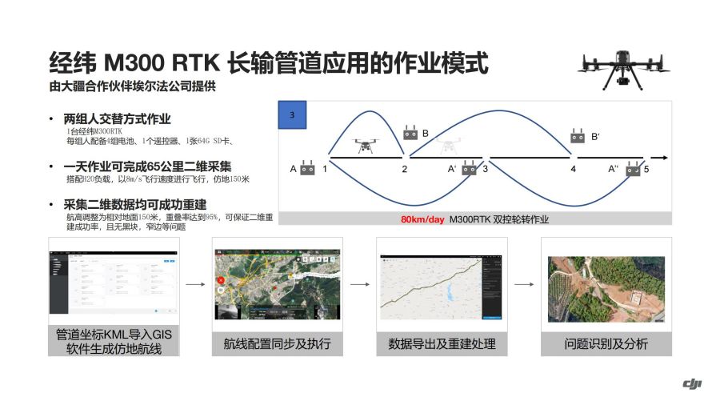The image size is (720, 405).
Task: Click remote controller icon labeled A'
Action: click(x=469, y=168)
